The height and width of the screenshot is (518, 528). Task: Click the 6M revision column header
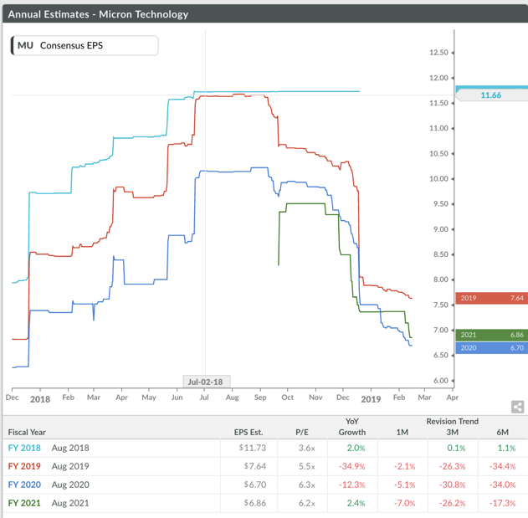(x=502, y=432)
